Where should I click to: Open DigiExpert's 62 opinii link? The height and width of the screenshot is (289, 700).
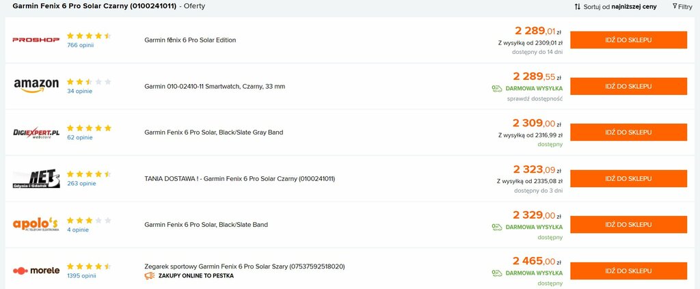tap(80, 137)
